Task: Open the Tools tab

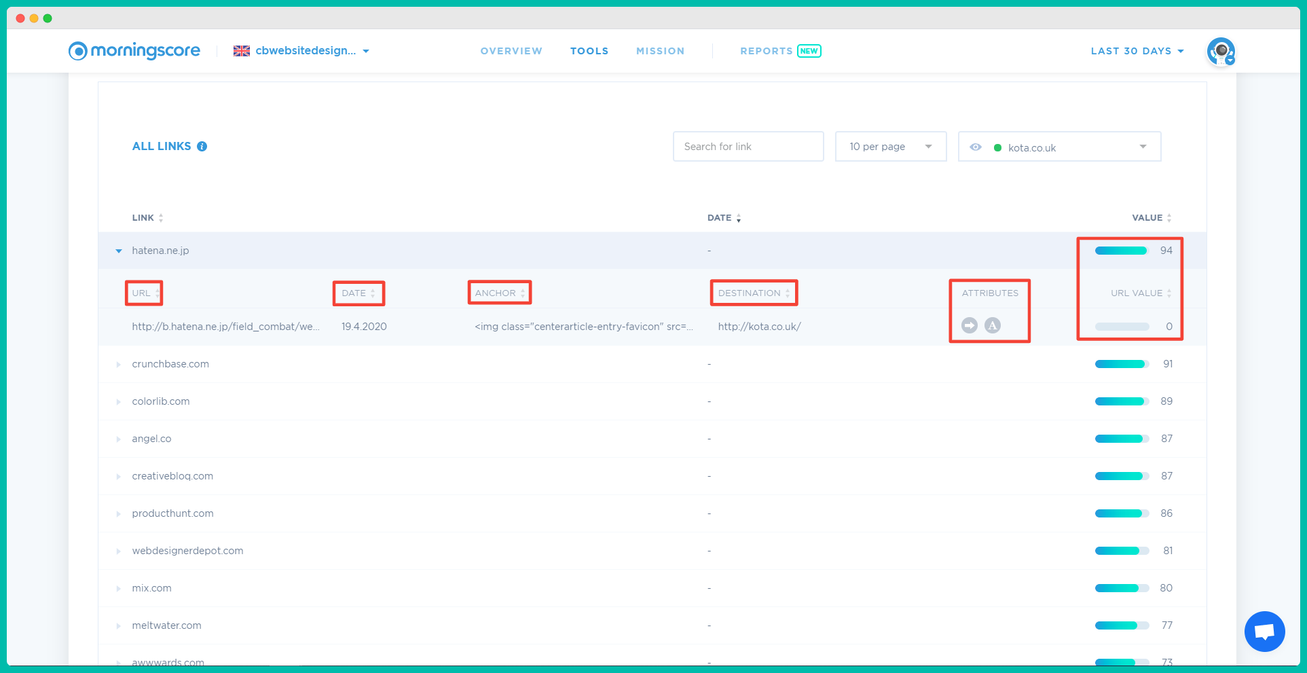Action: coord(589,51)
